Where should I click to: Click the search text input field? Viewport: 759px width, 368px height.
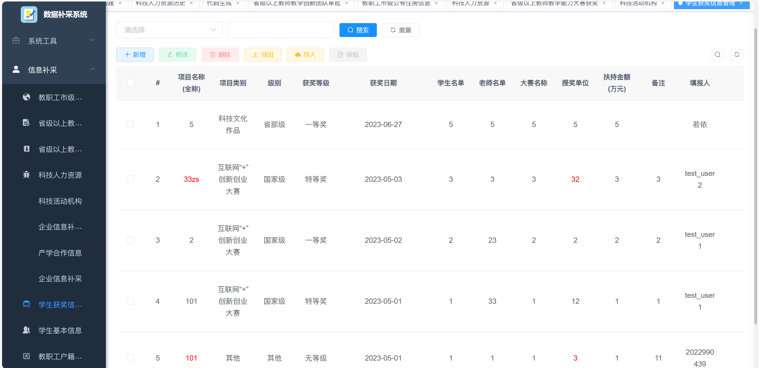pyautogui.click(x=281, y=30)
